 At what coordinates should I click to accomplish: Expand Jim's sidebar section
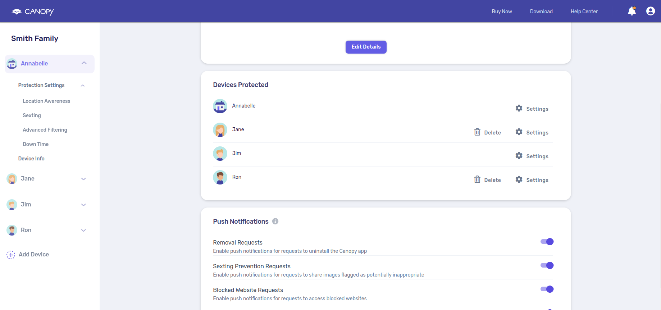(83, 205)
